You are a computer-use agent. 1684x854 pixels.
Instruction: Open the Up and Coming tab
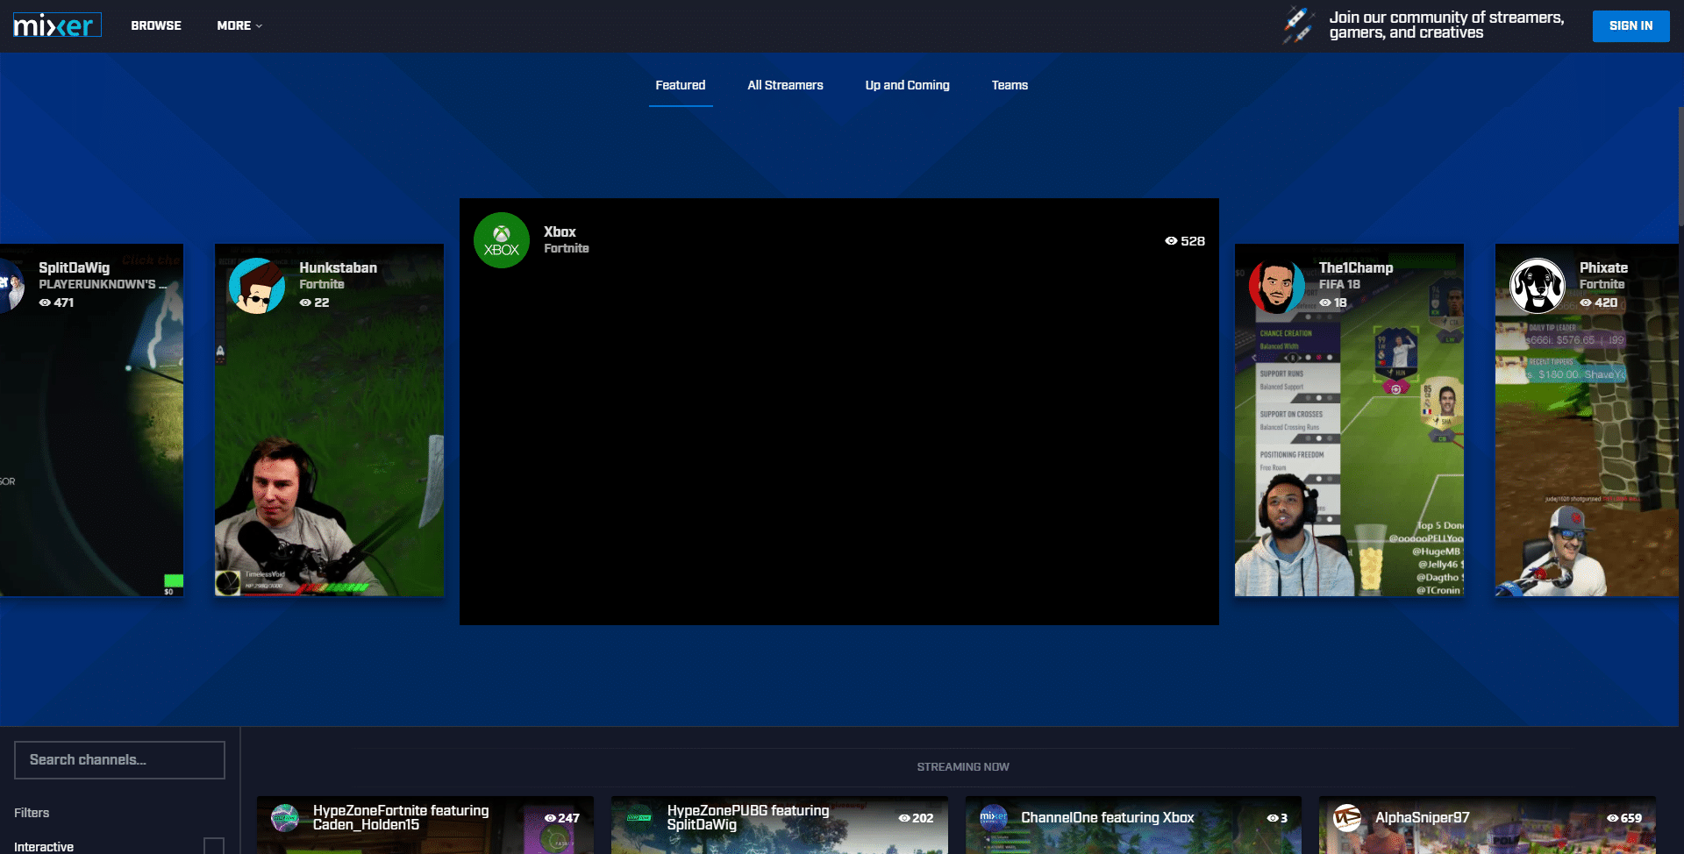click(907, 85)
